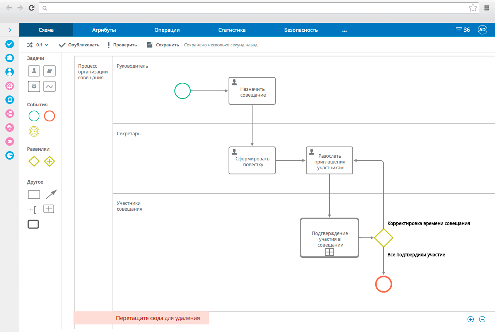Open the Статистика tab

point(232,30)
